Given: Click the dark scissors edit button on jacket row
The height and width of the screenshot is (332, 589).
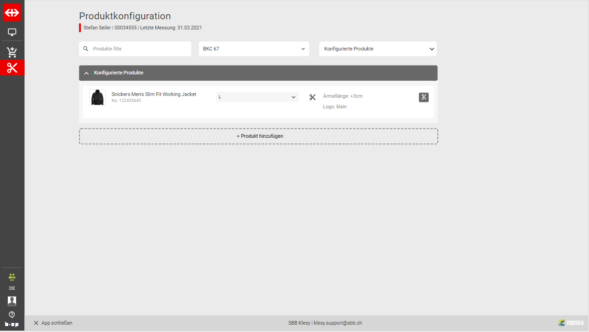Looking at the screenshot, I should pyautogui.click(x=424, y=97).
